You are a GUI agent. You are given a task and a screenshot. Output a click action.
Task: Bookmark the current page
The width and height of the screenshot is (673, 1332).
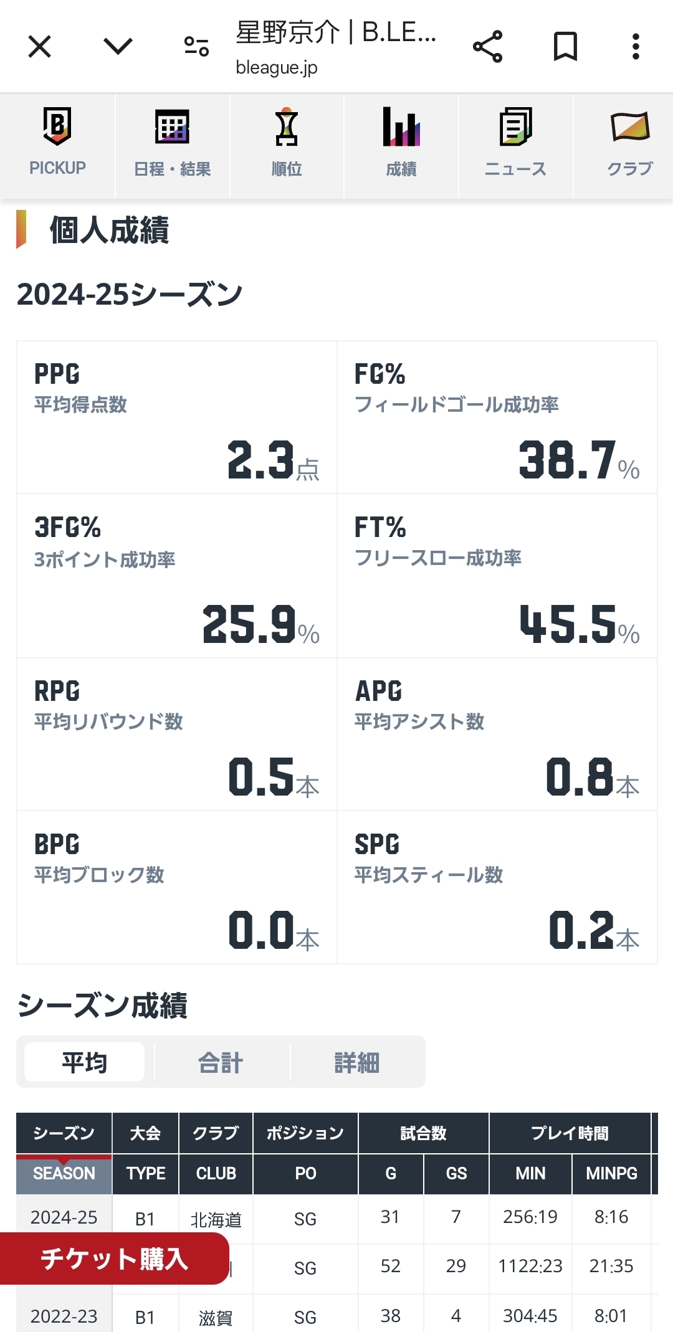(x=565, y=47)
